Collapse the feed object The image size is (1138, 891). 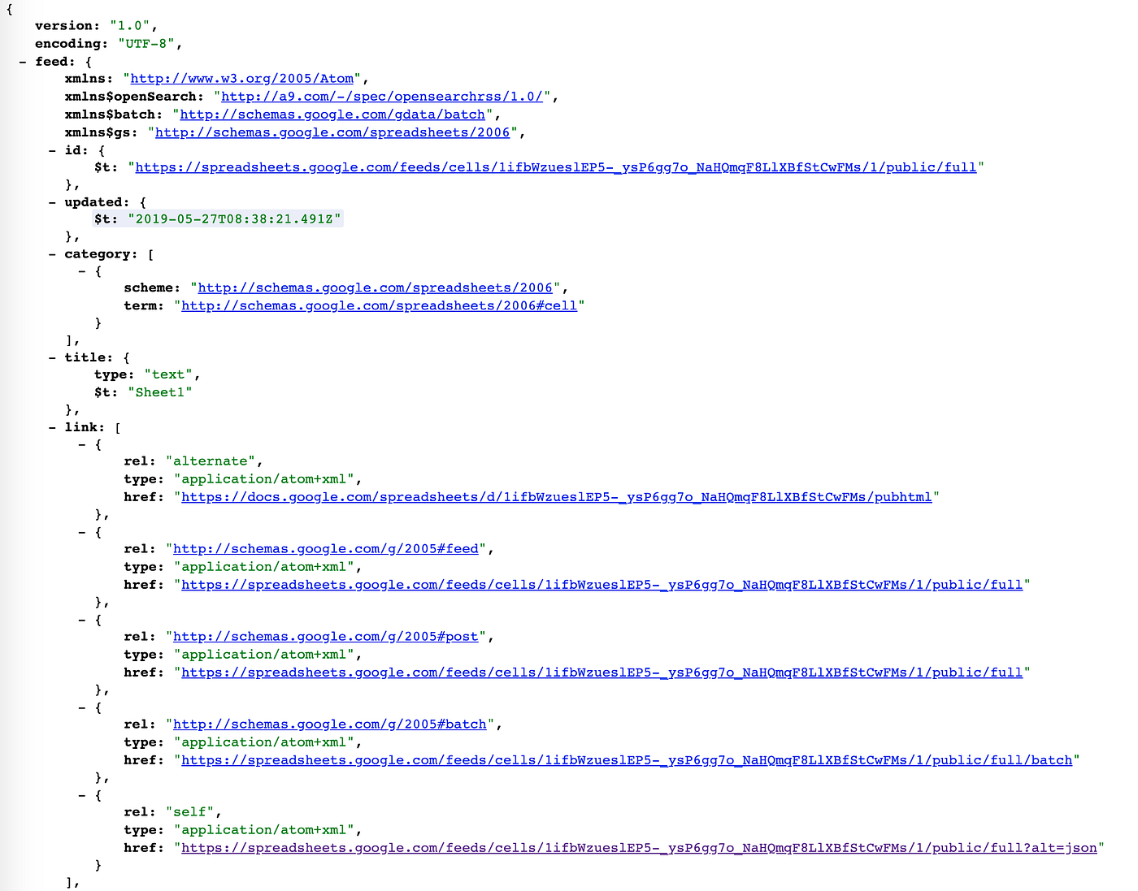click(23, 62)
